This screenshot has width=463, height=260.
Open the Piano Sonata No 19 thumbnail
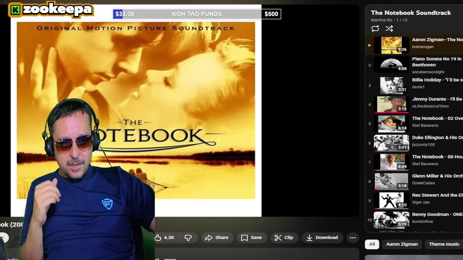pyautogui.click(x=391, y=65)
